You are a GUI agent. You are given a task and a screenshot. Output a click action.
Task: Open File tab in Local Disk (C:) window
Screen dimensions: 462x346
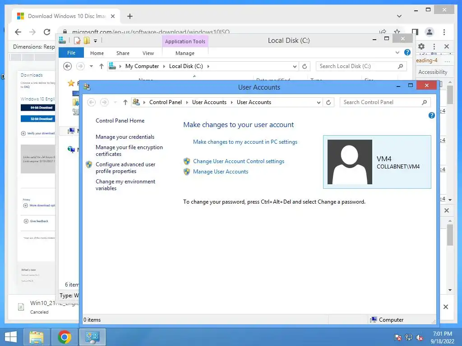click(x=71, y=53)
